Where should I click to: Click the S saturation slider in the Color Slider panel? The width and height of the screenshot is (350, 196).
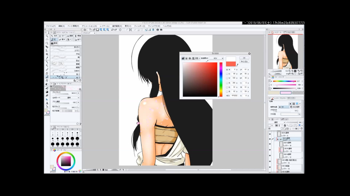click(285, 85)
